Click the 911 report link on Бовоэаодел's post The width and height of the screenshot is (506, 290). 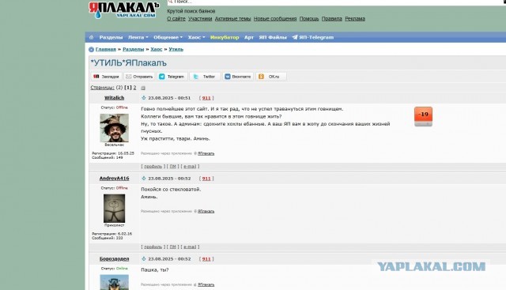point(206,259)
